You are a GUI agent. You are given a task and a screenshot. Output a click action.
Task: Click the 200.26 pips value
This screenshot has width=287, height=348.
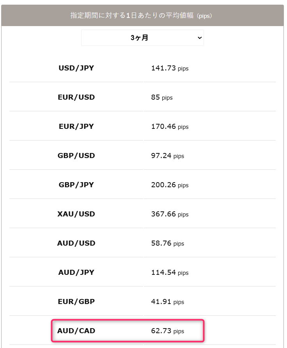pos(170,185)
